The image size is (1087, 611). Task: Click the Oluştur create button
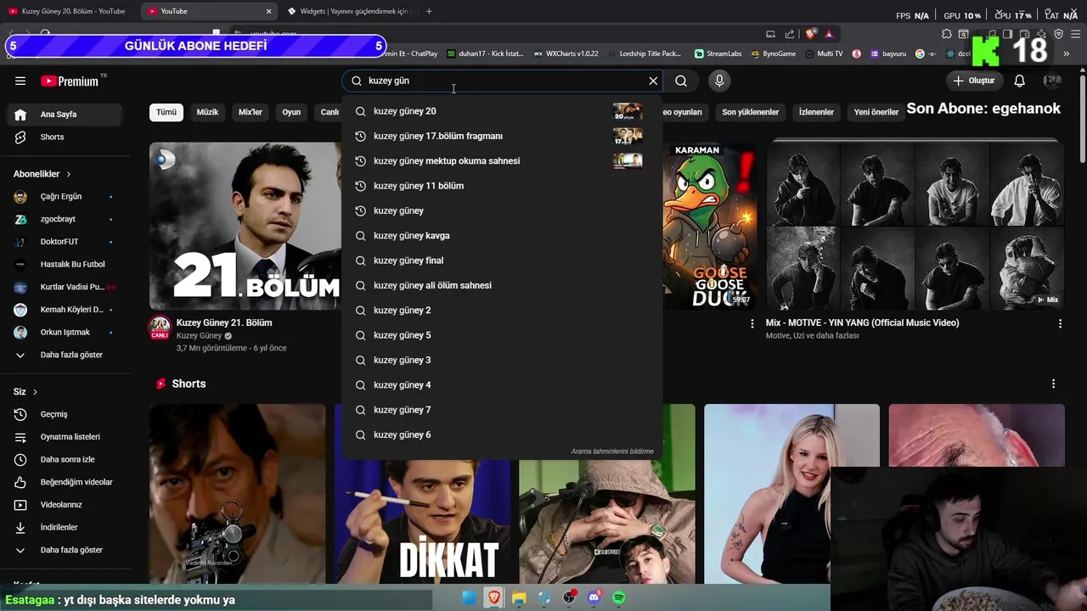coord(974,81)
